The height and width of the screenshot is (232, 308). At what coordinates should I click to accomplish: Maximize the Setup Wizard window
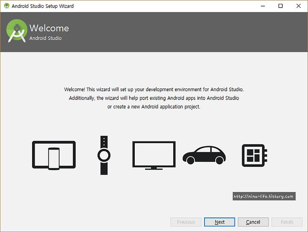tap(281, 6)
